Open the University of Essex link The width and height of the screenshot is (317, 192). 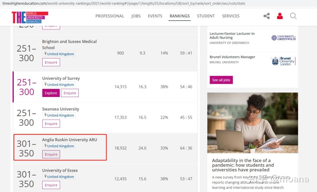pos(60,170)
